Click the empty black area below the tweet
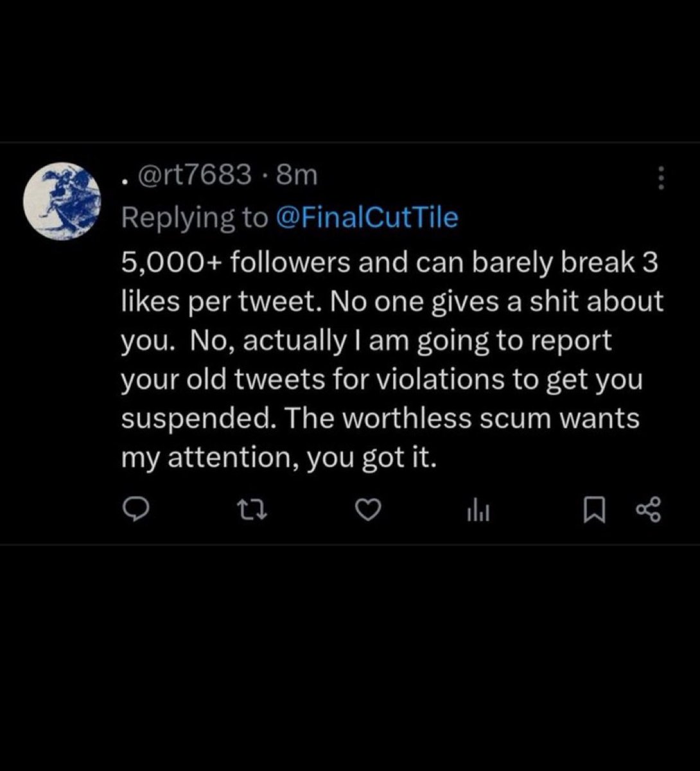The image size is (700, 771). (350, 655)
